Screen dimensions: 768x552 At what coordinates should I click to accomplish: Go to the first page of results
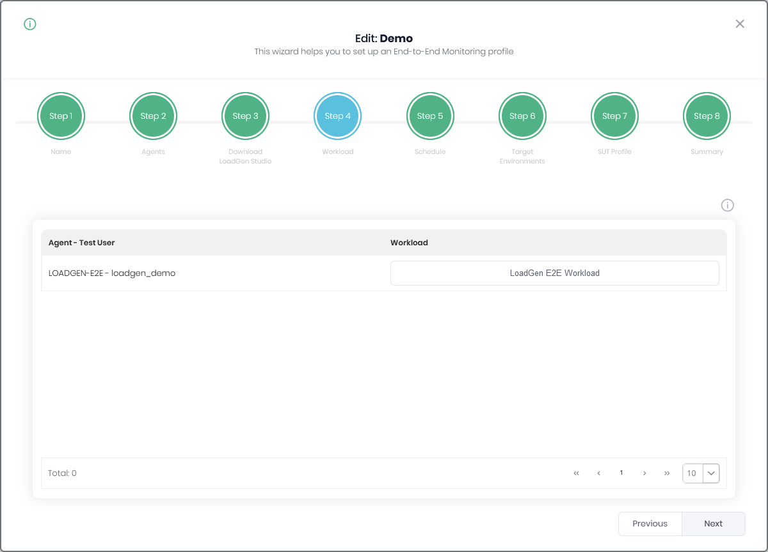[x=576, y=473]
